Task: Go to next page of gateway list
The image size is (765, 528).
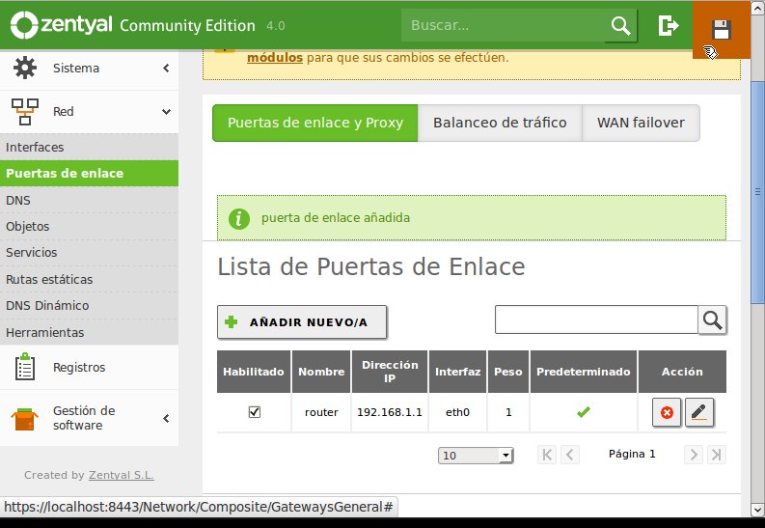Action: (694, 455)
